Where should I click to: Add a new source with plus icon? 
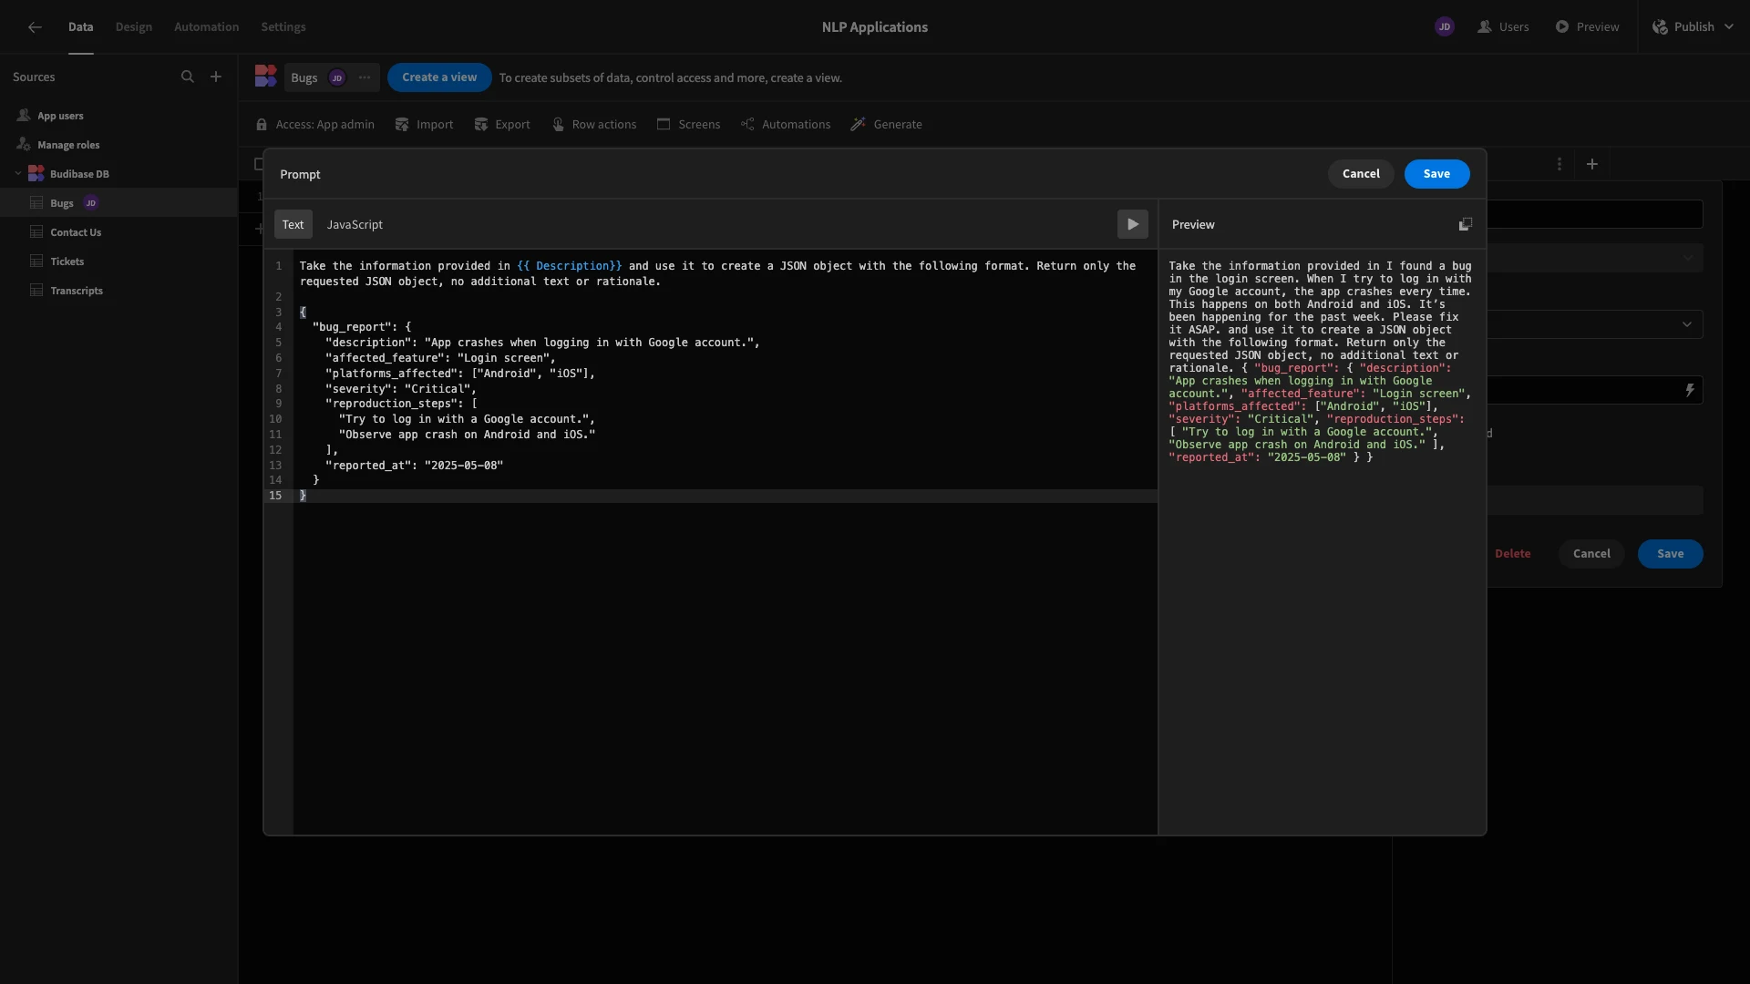click(216, 77)
